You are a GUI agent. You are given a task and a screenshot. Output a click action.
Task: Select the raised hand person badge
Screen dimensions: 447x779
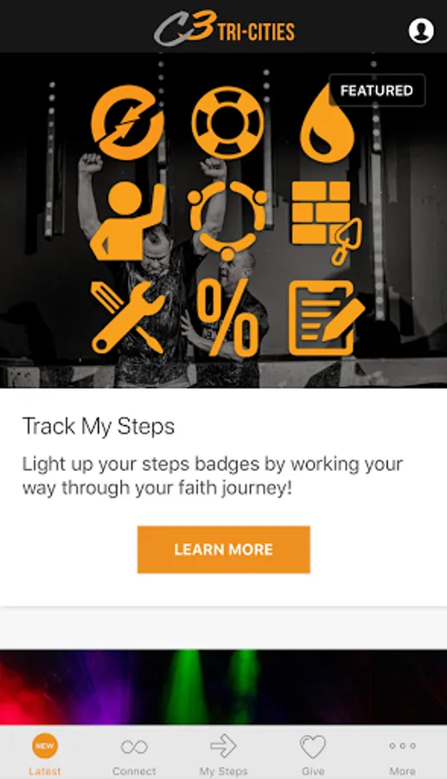click(x=127, y=221)
